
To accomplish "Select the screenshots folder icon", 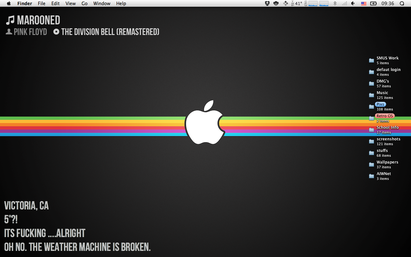I will (x=372, y=141).
